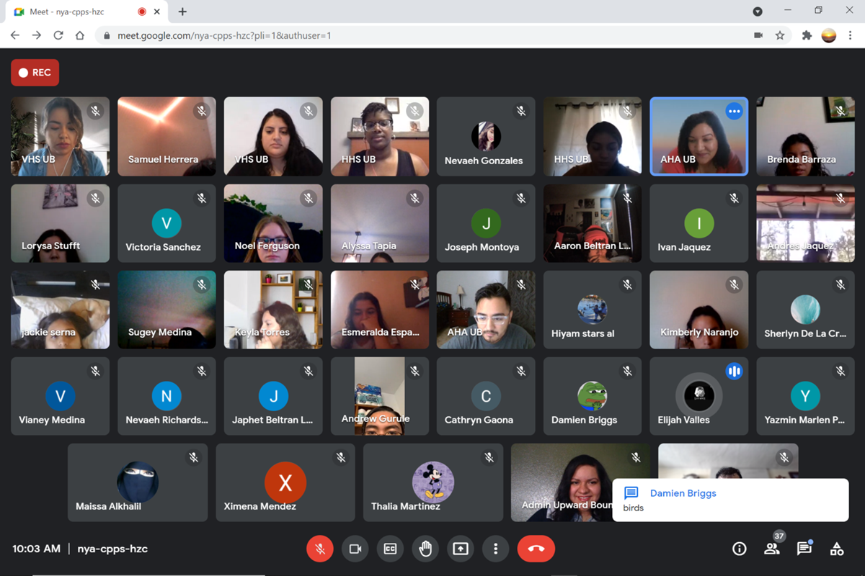865x576 pixels.
Task: Select Damien Briggs' frog avatar
Action: click(x=593, y=396)
